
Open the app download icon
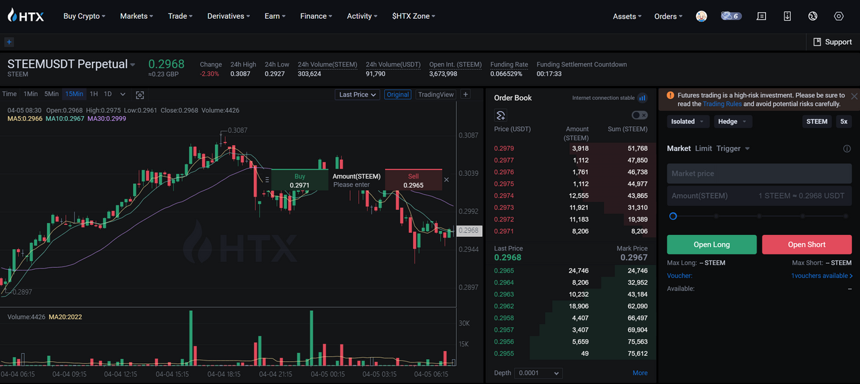click(x=787, y=16)
